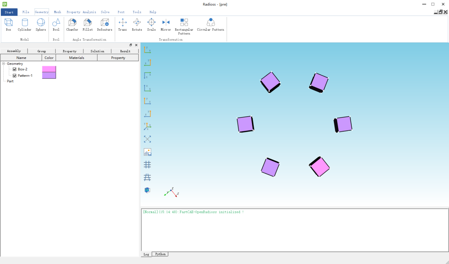
Task: Set view with Y up, X right
Action: [147, 50]
